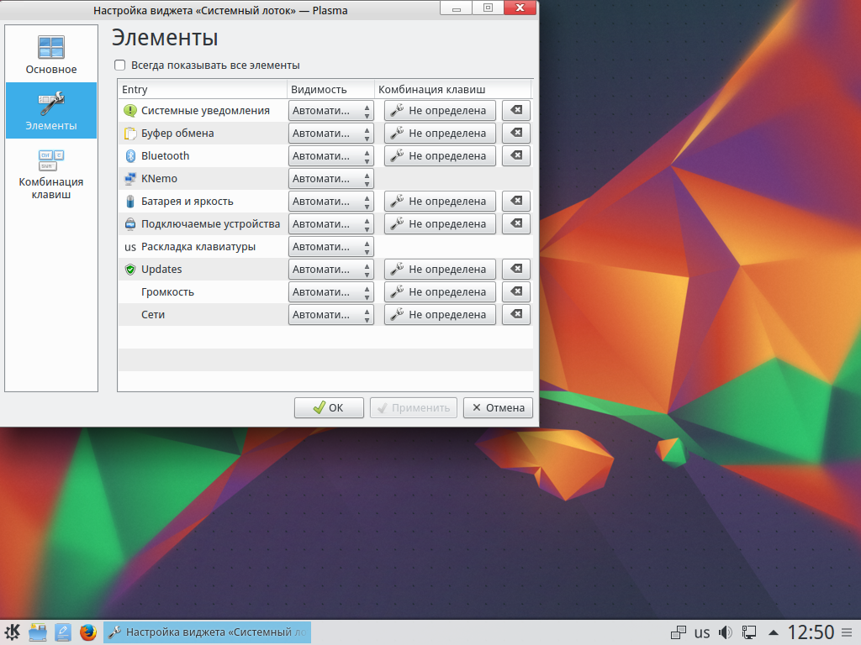Clear shortcut for Bluetooth
861x645 pixels.
coord(516,155)
